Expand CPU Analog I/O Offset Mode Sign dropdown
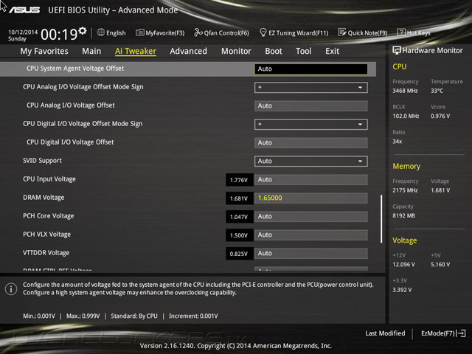472x354 pixels. (310, 87)
